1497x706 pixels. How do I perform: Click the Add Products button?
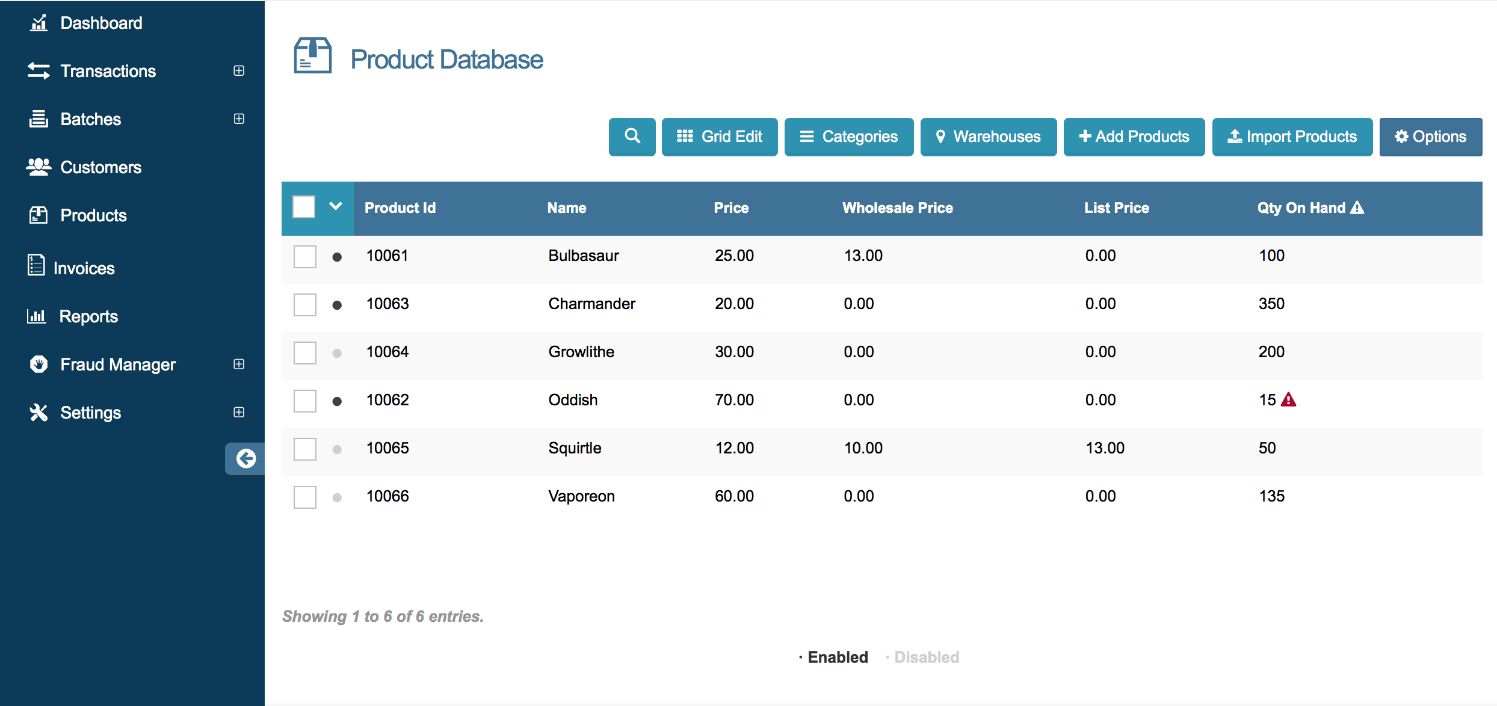(1134, 137)
